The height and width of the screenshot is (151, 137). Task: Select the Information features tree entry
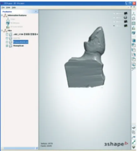[17, 15]
